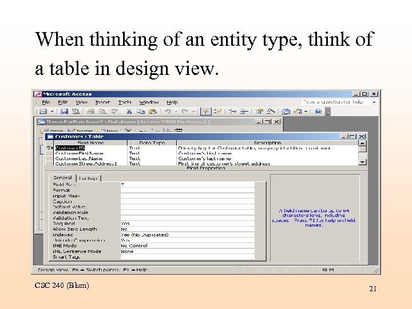412x309 pixels.
Task: Click the Insert Rows toolbar icon
Action: [232, 112]
